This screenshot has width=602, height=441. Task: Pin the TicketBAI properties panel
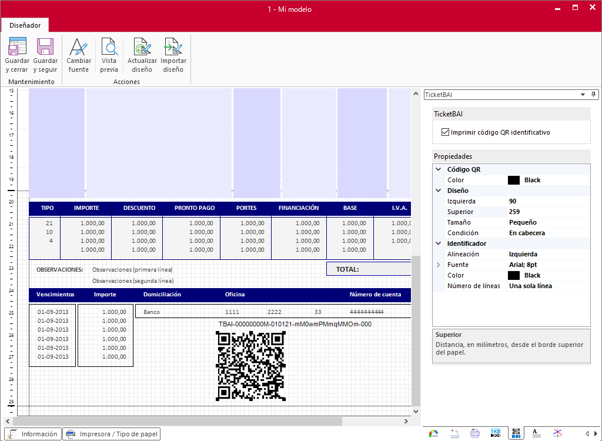point(594,95)
